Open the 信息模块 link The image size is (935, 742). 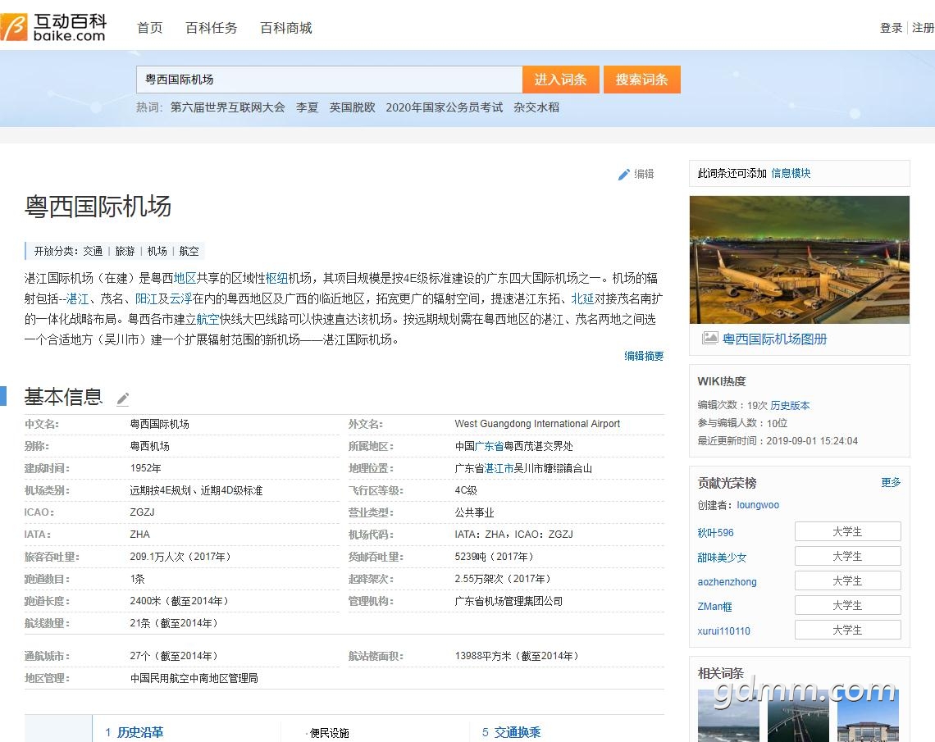tap(790, 173)
